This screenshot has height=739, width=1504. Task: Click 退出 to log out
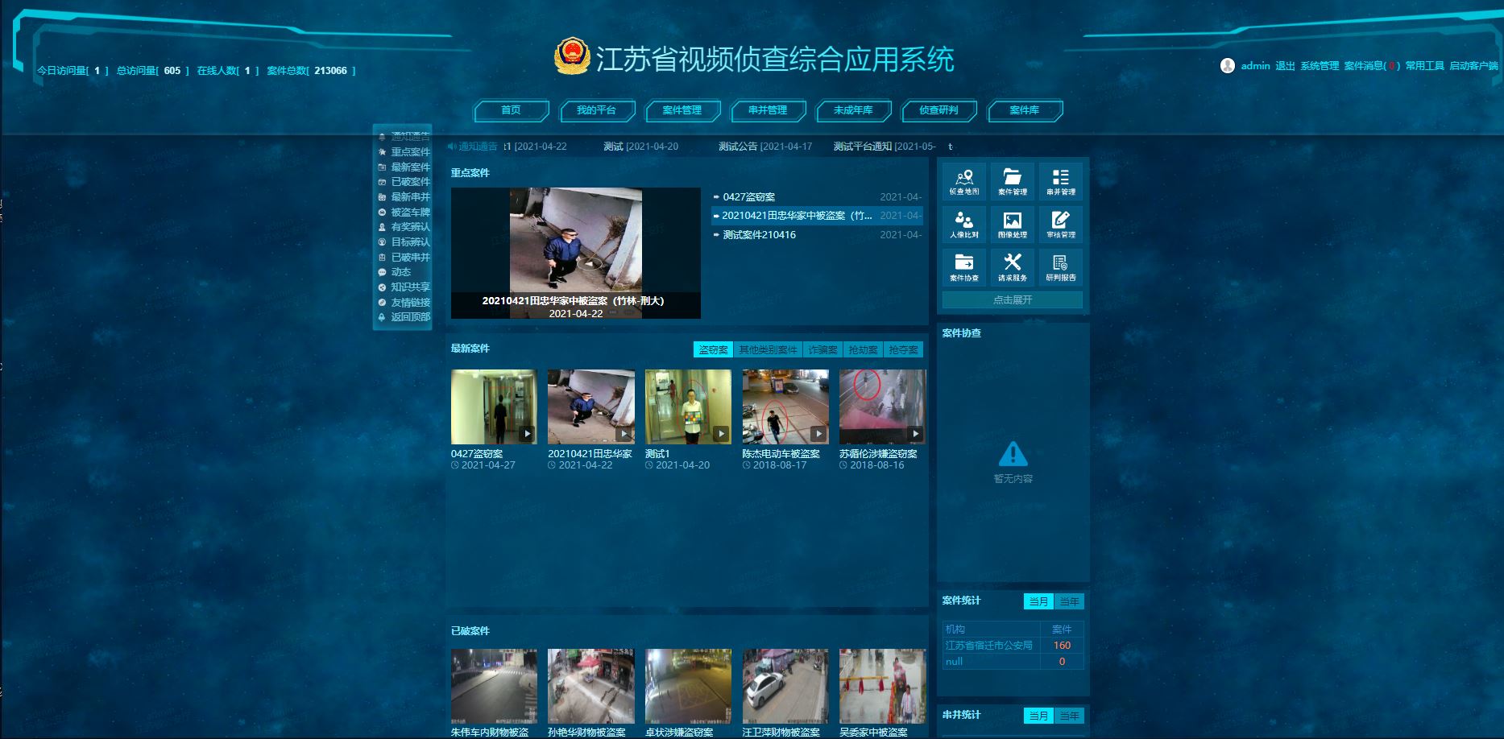click(x=1284, y=66)
